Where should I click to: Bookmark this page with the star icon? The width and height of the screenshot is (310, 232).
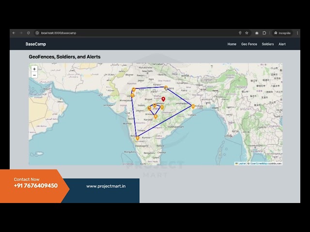coord(247,33)
